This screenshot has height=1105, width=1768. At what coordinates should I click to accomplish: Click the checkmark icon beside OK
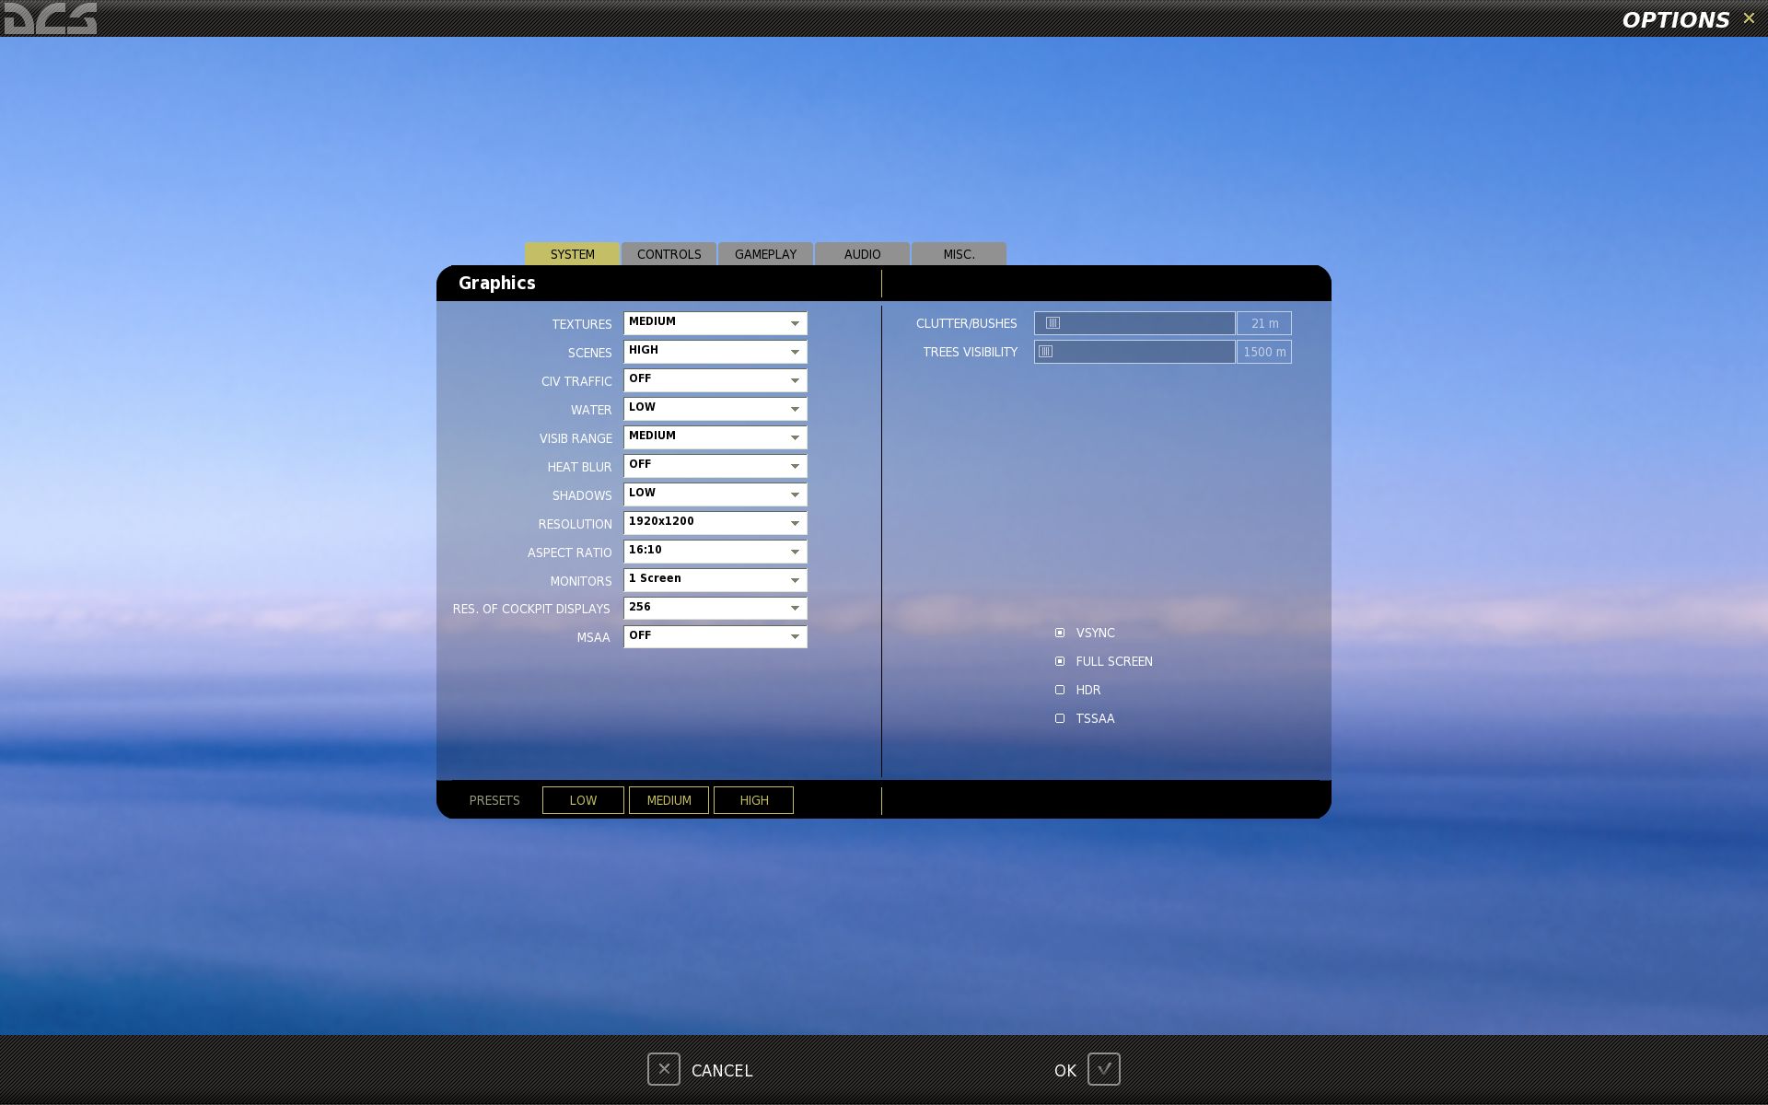(1103, 1069)
